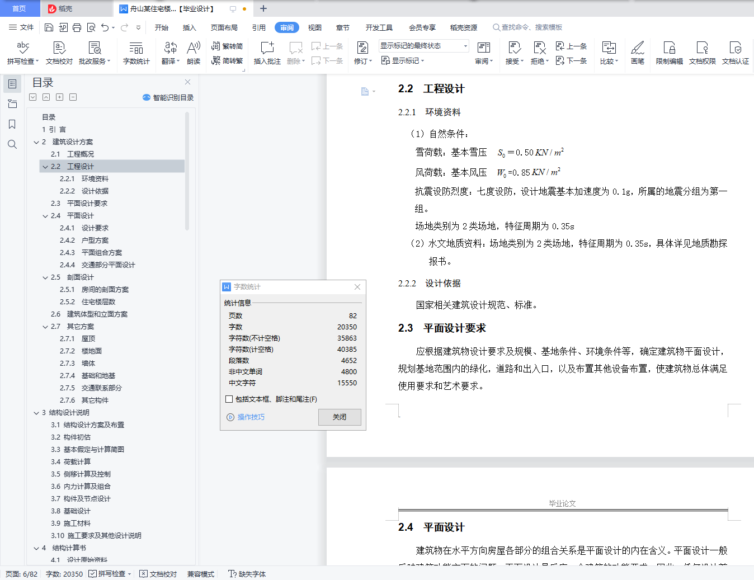Start 朗读 read aloud
The image size is (754, 580).
pos(194,53)
